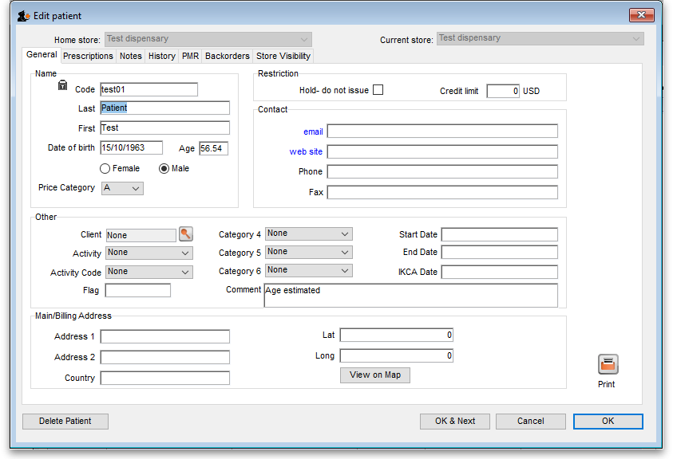Open the Category 4 dropdown

coord(308,233)
